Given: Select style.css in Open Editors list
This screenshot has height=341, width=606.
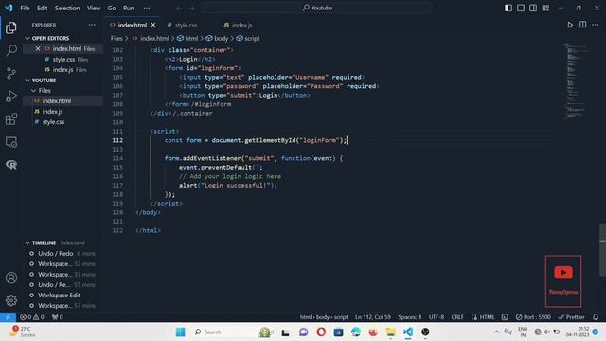Looking at the screenshot, I should point(63,59).
